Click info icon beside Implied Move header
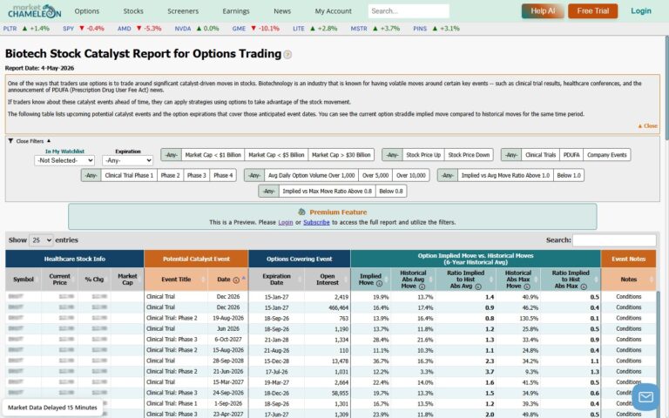The height and width of the screenshot is (418, 669). pos(379,283)
